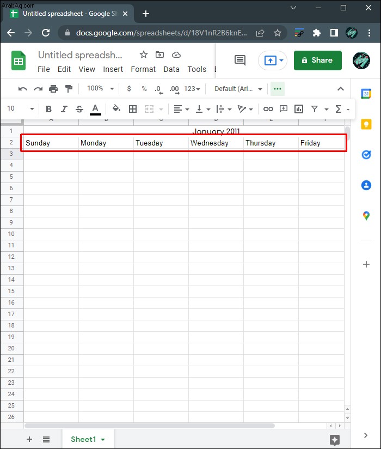Click the green Share button
This screenshot has height=449, width=381.
point(317,60)
